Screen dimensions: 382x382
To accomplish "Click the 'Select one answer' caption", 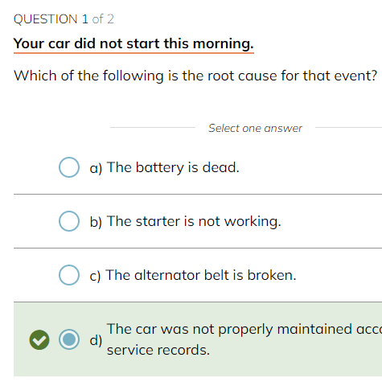I will click(x=255, y=128).
